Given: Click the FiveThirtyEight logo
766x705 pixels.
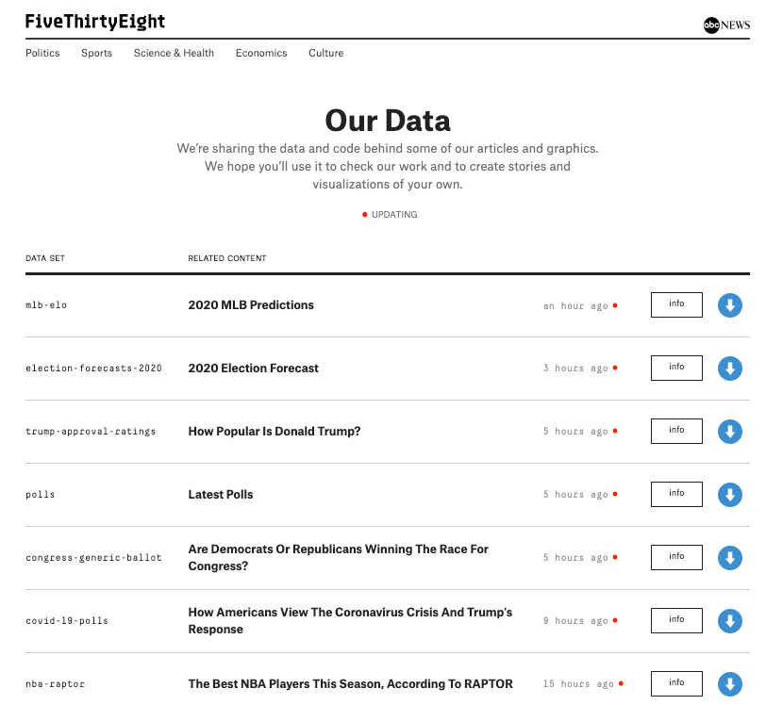Looking at the screenshot, I should (95, 21).
